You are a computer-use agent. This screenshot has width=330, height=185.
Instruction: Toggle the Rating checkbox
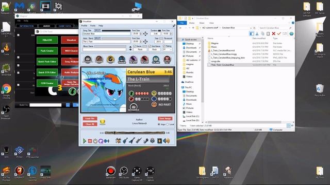pyautogui.click(x=164, y=46)
